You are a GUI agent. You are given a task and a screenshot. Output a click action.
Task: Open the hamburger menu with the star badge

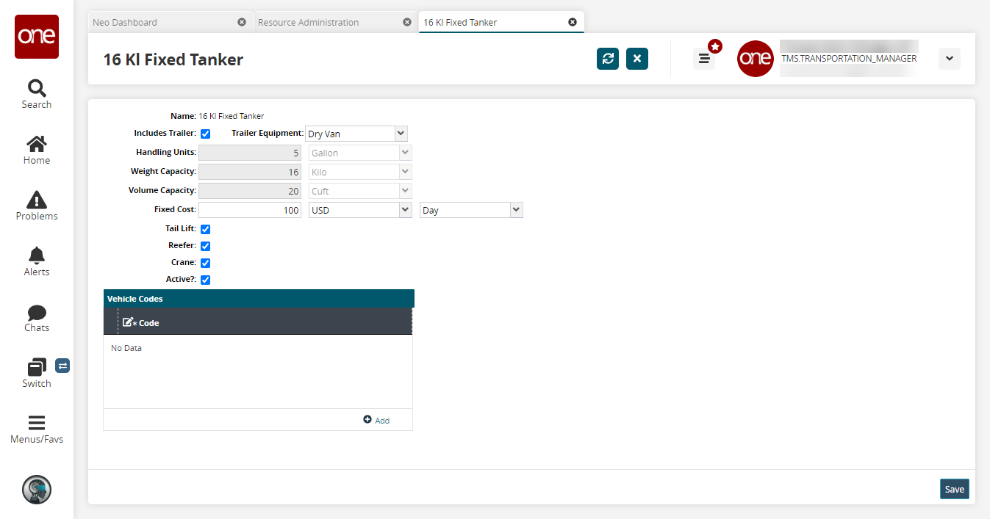704,59
